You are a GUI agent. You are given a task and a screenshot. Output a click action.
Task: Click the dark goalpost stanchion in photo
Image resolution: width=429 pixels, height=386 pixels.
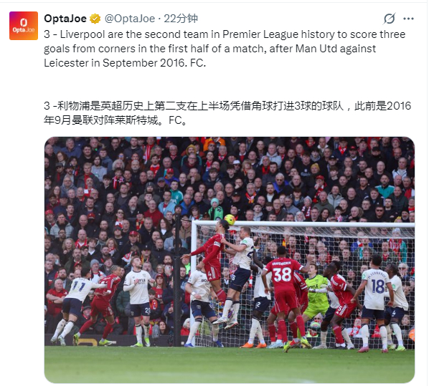point(178,280)
